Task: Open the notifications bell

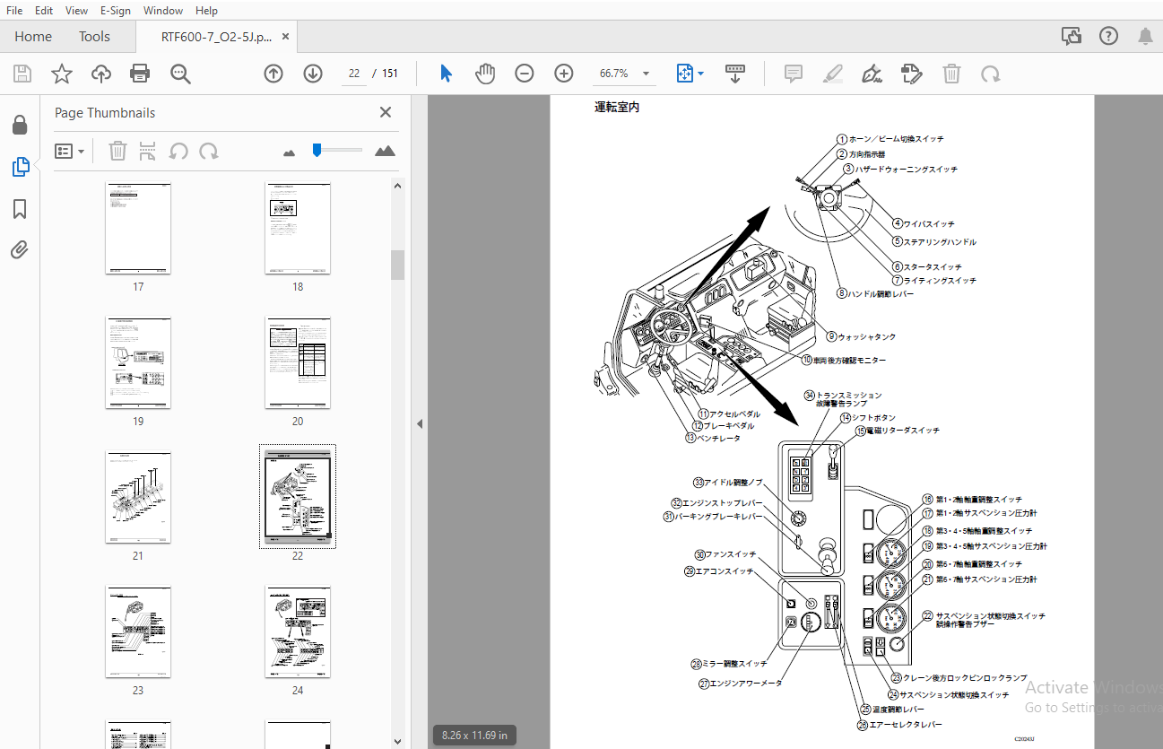Action: click(x=1145, y=36)
